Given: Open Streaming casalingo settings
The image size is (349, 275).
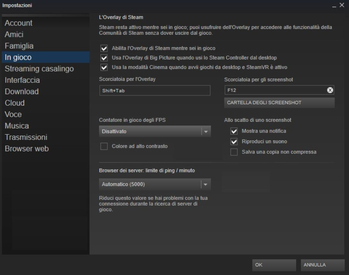Looking at the screenshot, I should 46,69.
